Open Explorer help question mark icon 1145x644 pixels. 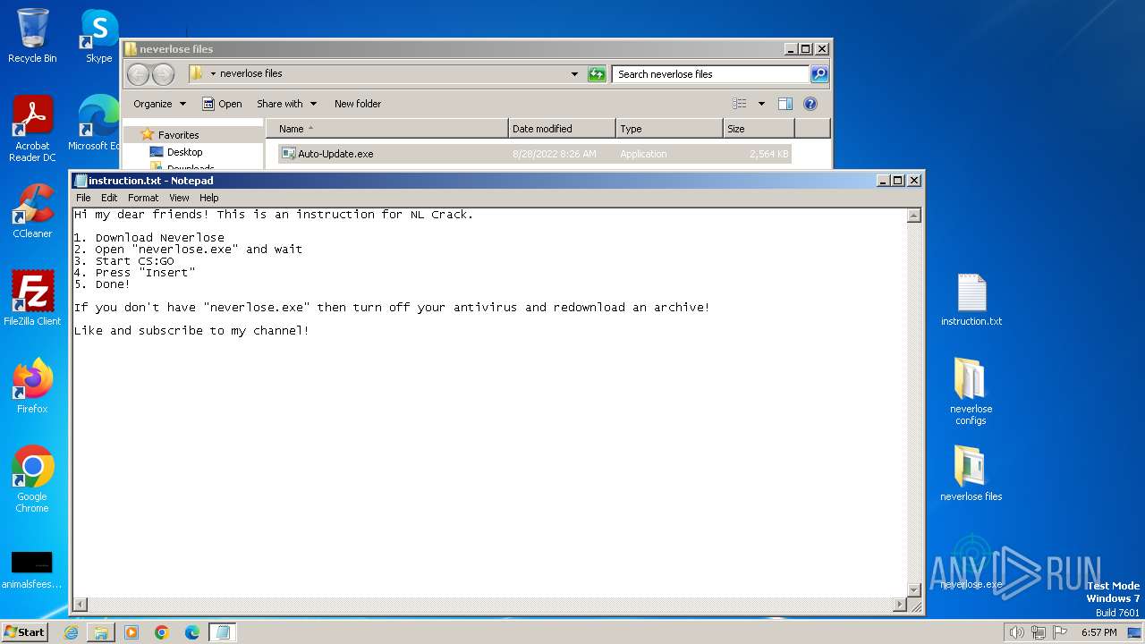tap(810, 104)
